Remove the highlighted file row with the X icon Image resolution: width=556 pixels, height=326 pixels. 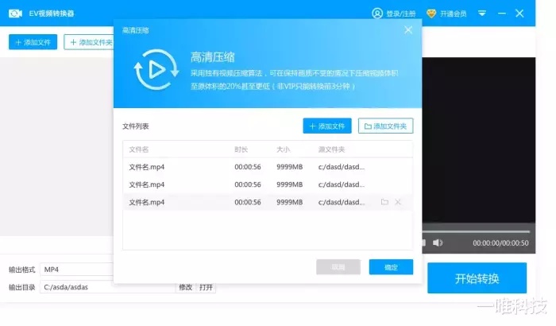pos(398,202)
